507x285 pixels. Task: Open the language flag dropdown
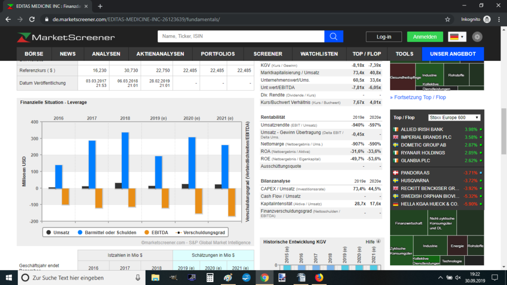[x=457, y=37]
